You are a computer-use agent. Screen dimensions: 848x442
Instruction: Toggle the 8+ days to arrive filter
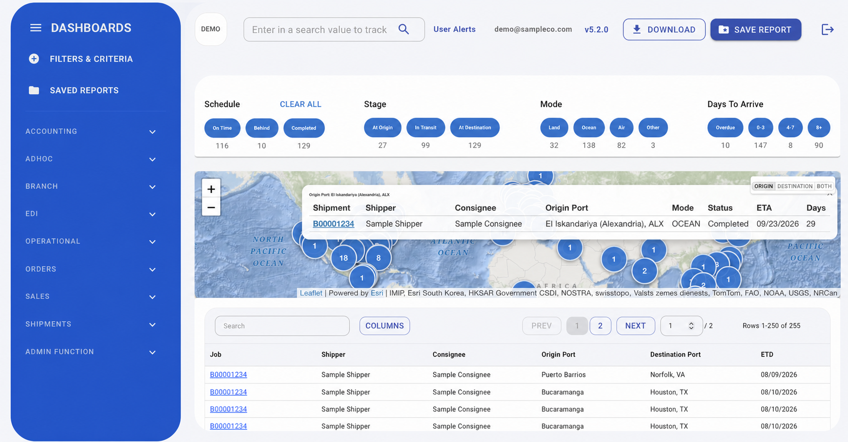pyautogui.click(x=819, y=127)
